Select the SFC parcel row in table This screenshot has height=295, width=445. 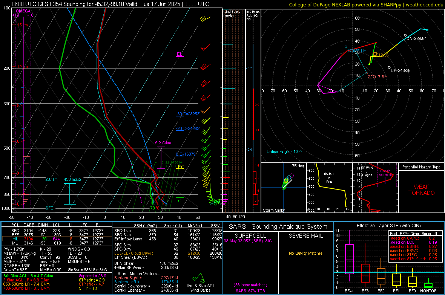tap(57, 231)
